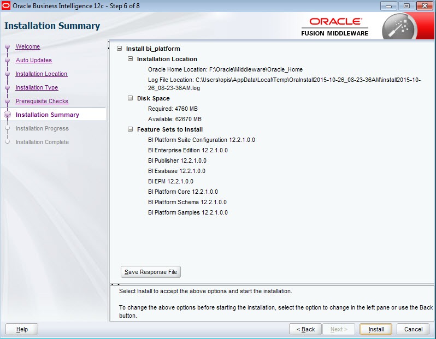Click the Installation Complete step label

(42, 142)
